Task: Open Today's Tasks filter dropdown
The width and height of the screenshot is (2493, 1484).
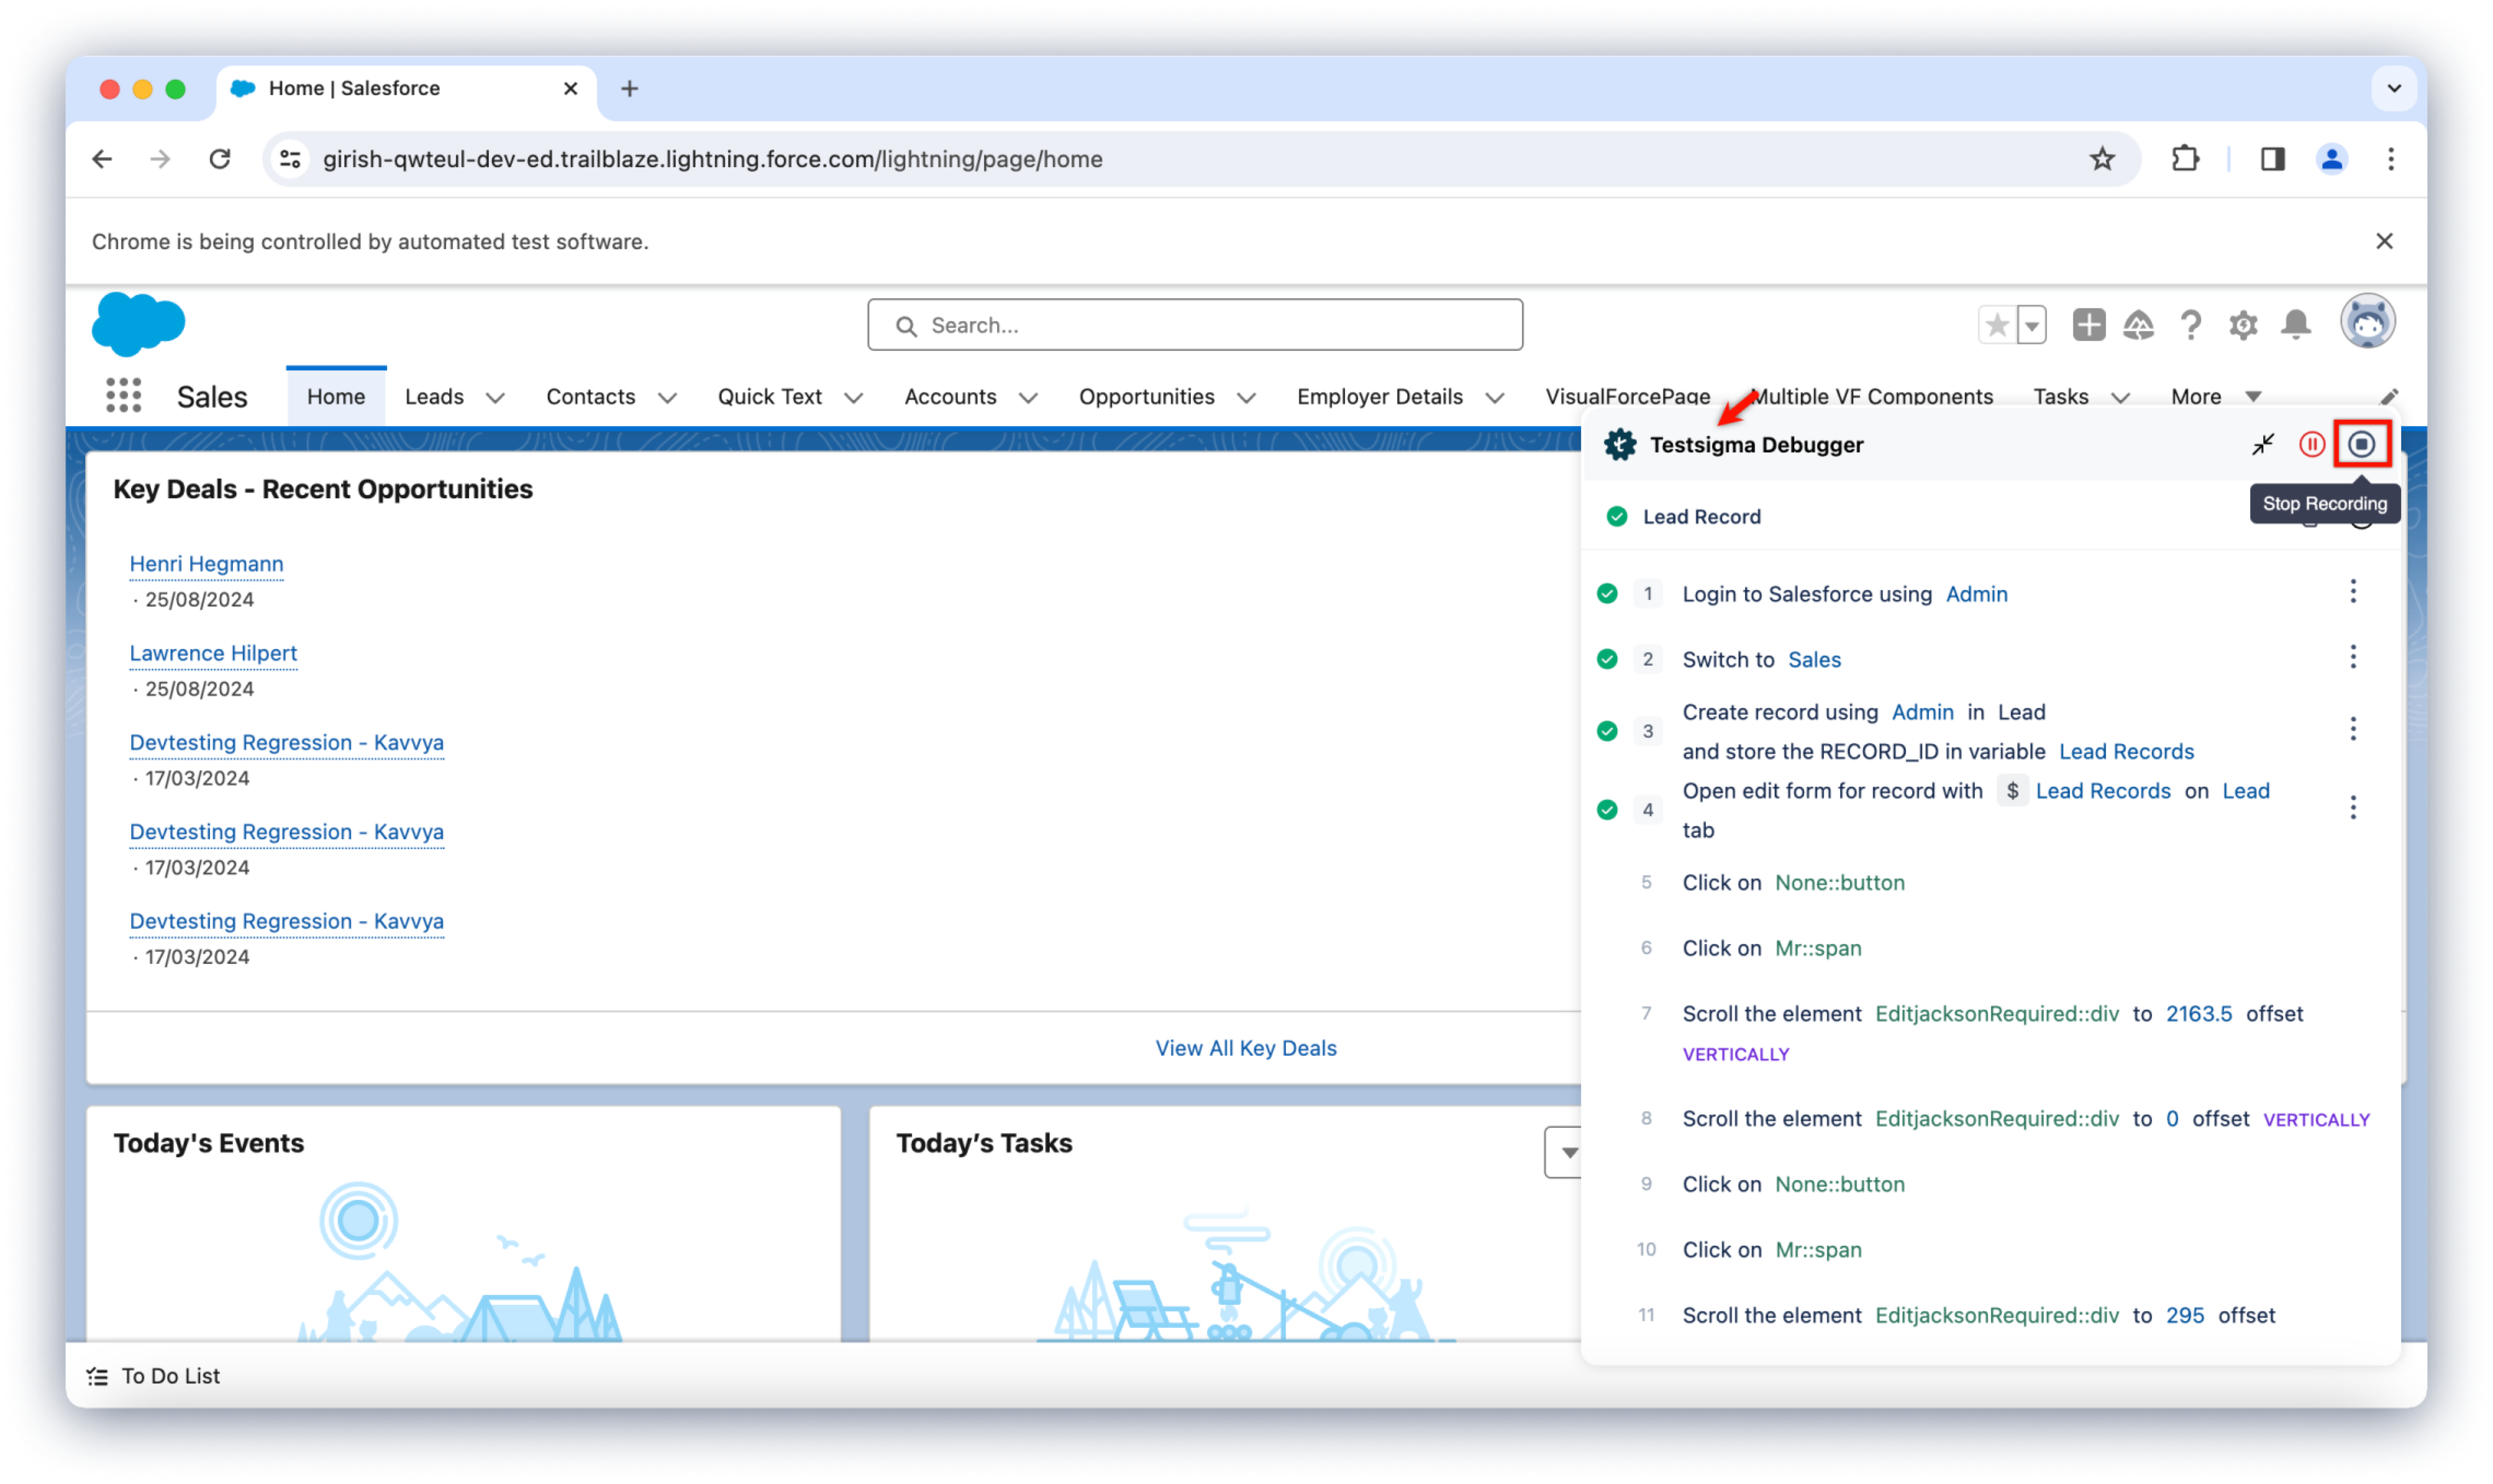Action: pos(1564,1153)
